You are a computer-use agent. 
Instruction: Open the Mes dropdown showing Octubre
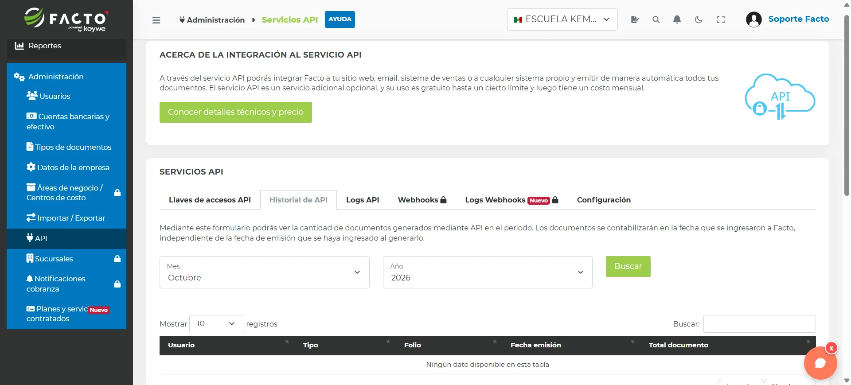click(264, 272)
